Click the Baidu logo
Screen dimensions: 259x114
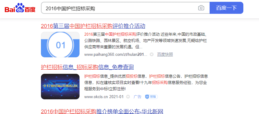pyautogui.click(x=20, y=8)
